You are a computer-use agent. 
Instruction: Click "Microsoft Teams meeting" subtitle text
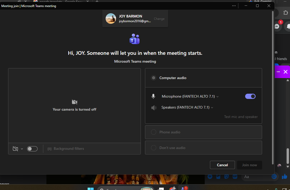[x=135, y=61]
